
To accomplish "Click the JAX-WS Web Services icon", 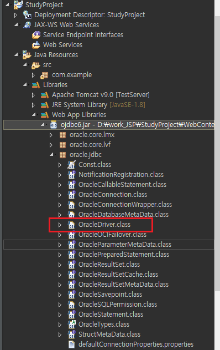I will click(x=27, y=25).
